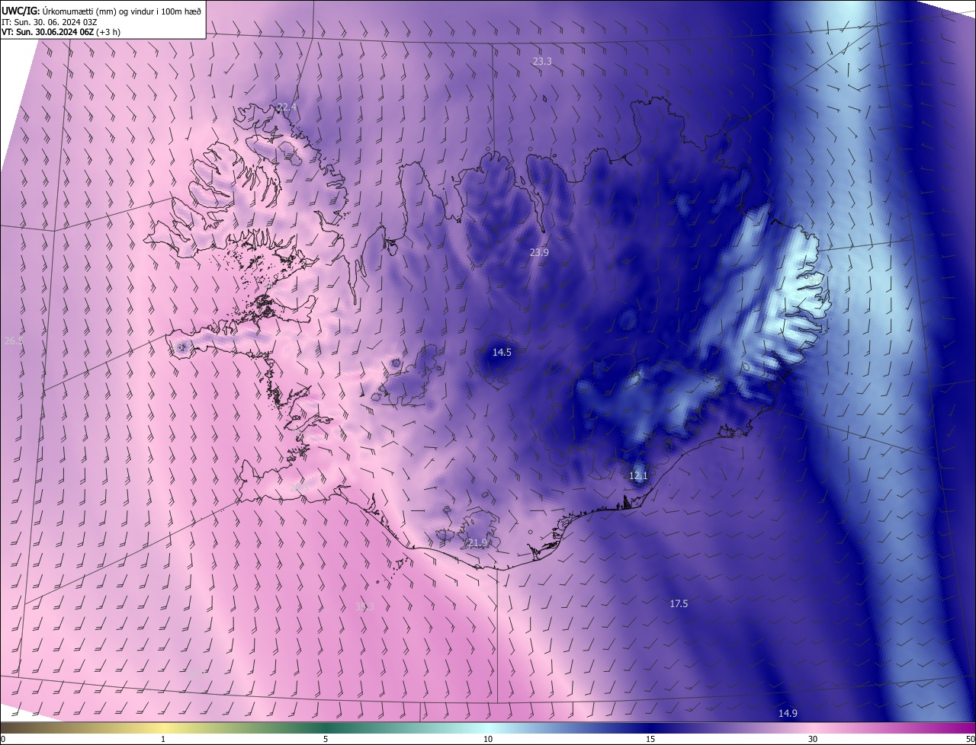Click the 23.3 value label

coord(542,61)
